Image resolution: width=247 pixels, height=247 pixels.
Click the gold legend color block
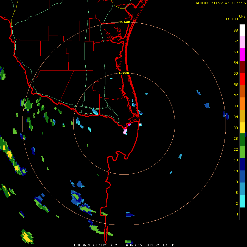point(242,116)
